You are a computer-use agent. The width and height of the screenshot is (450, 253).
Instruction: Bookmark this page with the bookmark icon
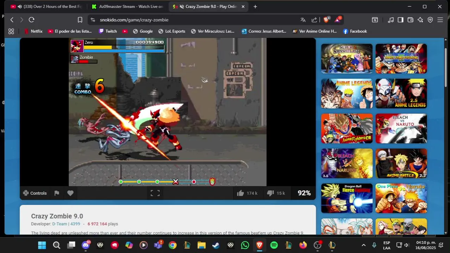pyautogui.click(x=80, y=20)
